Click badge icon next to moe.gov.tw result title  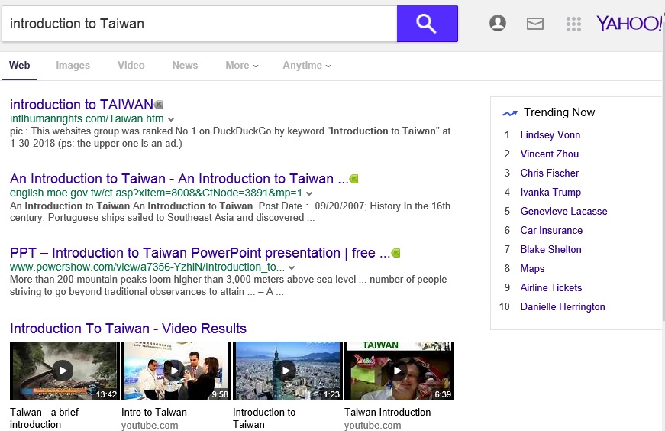pyautogui.click(x=353, y=179)
